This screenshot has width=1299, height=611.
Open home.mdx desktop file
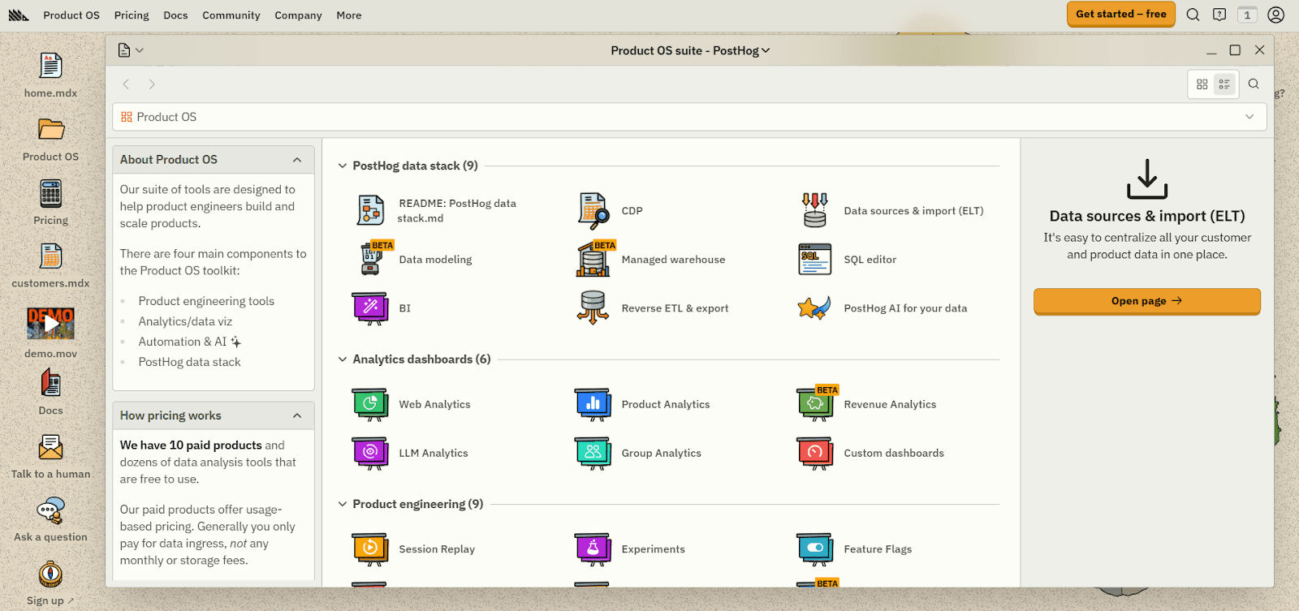[50, 67]
